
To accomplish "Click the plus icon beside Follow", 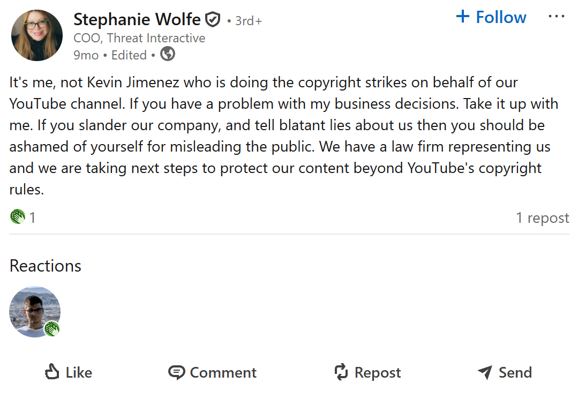I will click(x=462, y=17).
